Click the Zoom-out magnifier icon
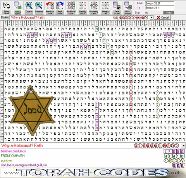Screen dimensions: 186x178 pos(39,5)
